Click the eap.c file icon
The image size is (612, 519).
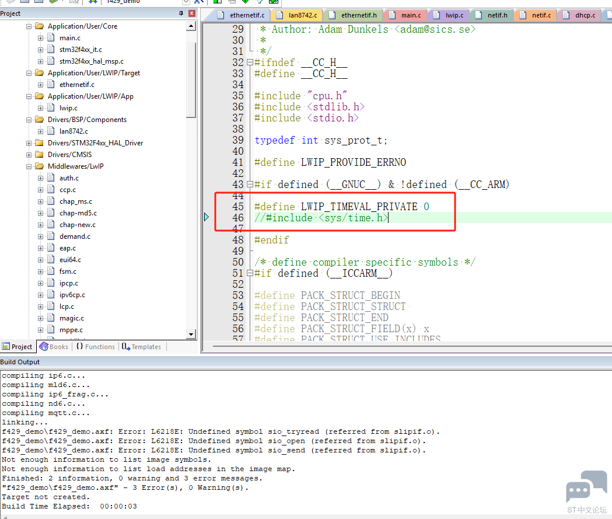51,248
